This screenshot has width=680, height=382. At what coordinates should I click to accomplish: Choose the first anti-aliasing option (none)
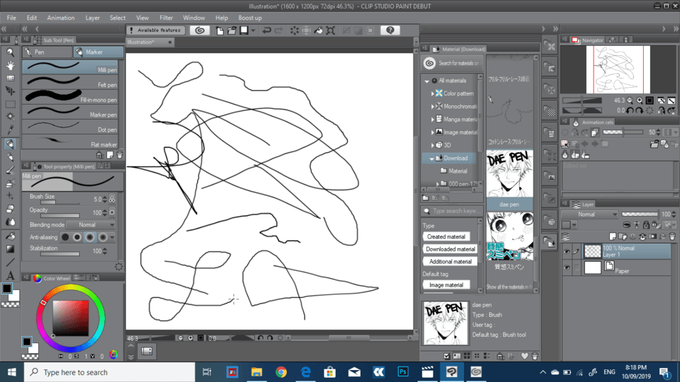[x=65, y=237]
